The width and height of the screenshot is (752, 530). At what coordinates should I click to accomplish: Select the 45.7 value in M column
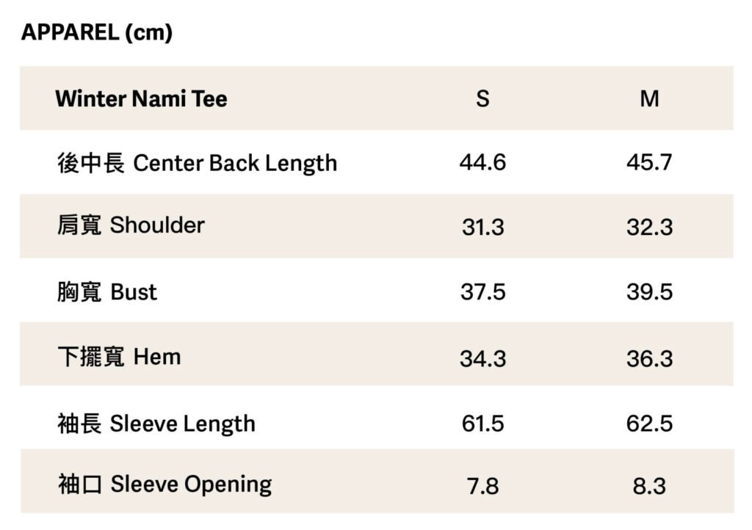pos(649,162)
